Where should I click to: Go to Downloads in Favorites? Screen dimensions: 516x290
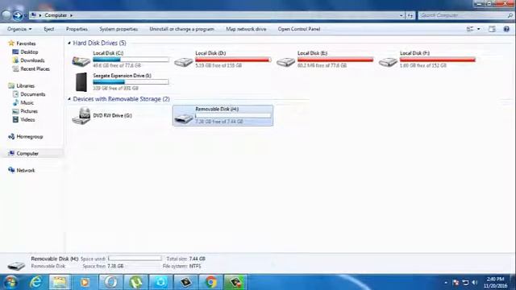coord(32,60)
